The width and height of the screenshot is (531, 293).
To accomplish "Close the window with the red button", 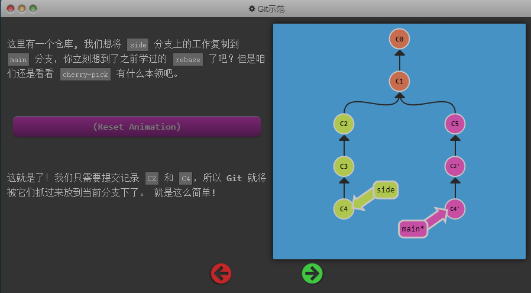I will [11, 8].
